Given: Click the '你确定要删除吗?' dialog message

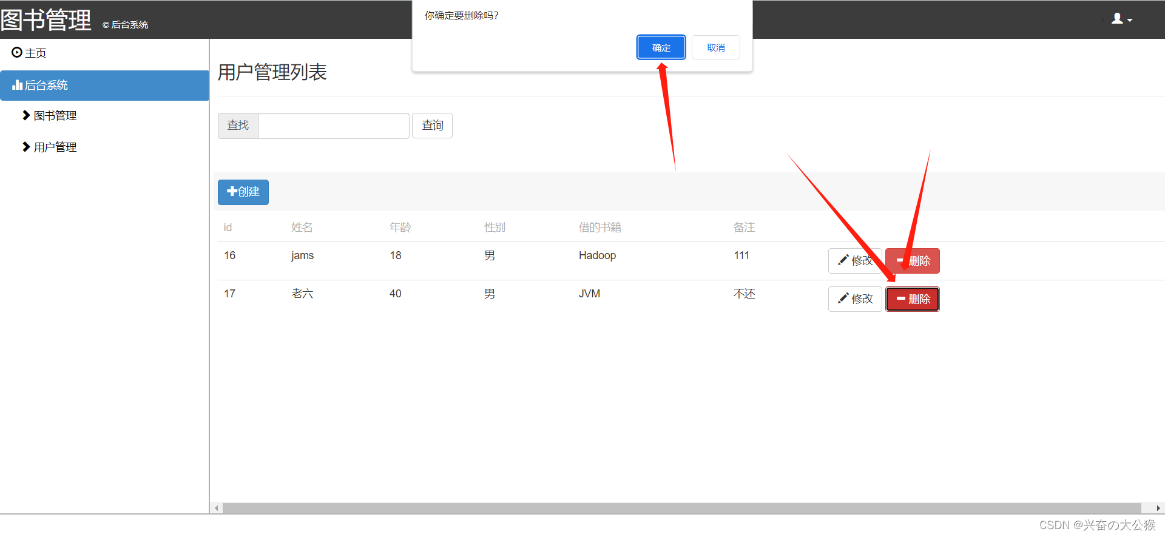Looking at the screenshot, I should pyautogui.click(x=462, y=16).
